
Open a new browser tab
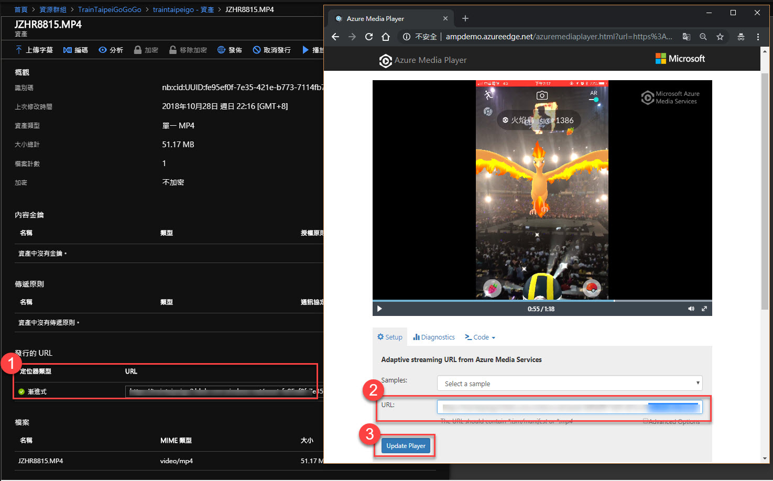(x=465, y=18)
